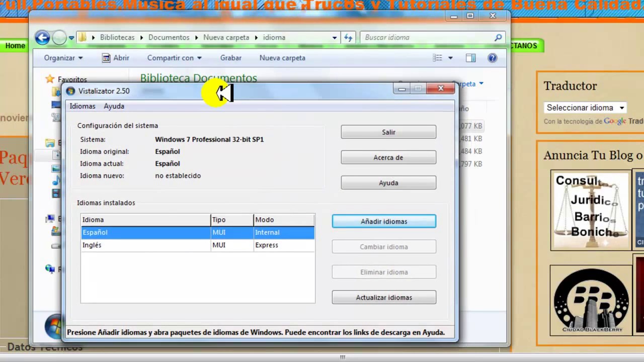
Task: Click the change view icon in Explorer
Action: click(x=438, y=58)
